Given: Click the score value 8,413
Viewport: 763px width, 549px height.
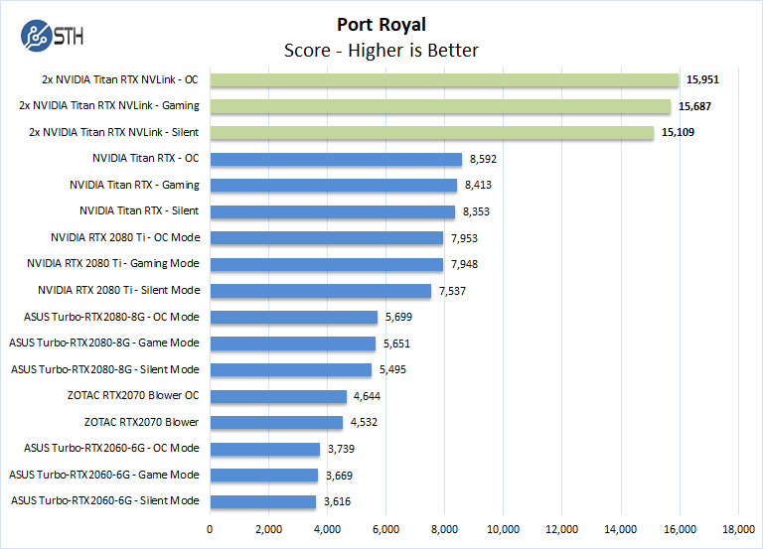Looking at the screenshot, I should [x=478, y=185].
